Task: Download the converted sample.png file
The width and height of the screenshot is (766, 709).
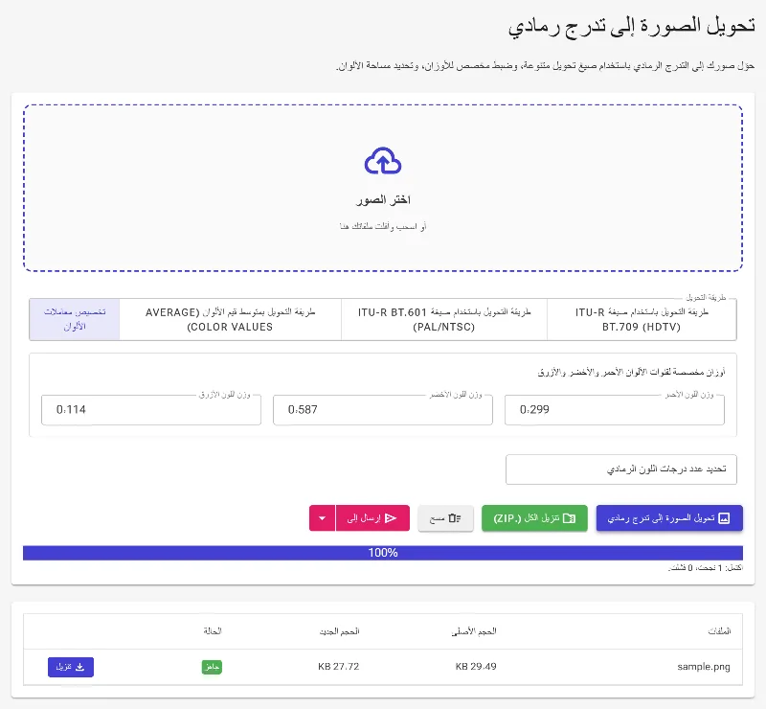Action: click(71, 667)
